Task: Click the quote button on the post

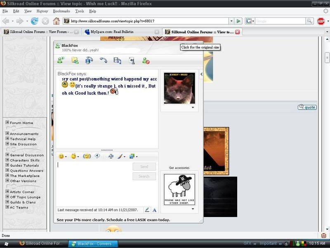Action: pos(307,107)
